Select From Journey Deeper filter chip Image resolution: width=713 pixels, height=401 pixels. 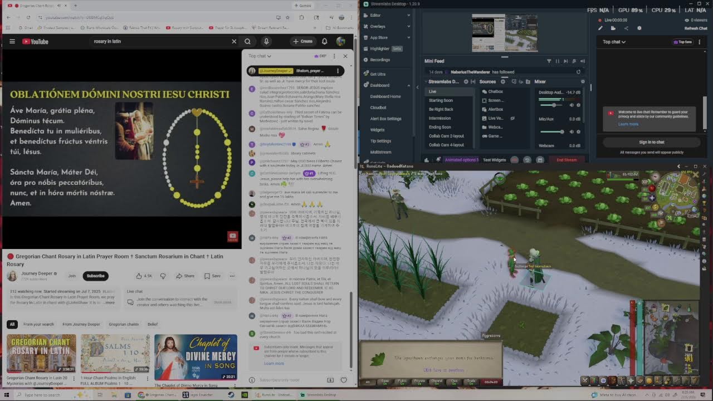pos(81,324)
